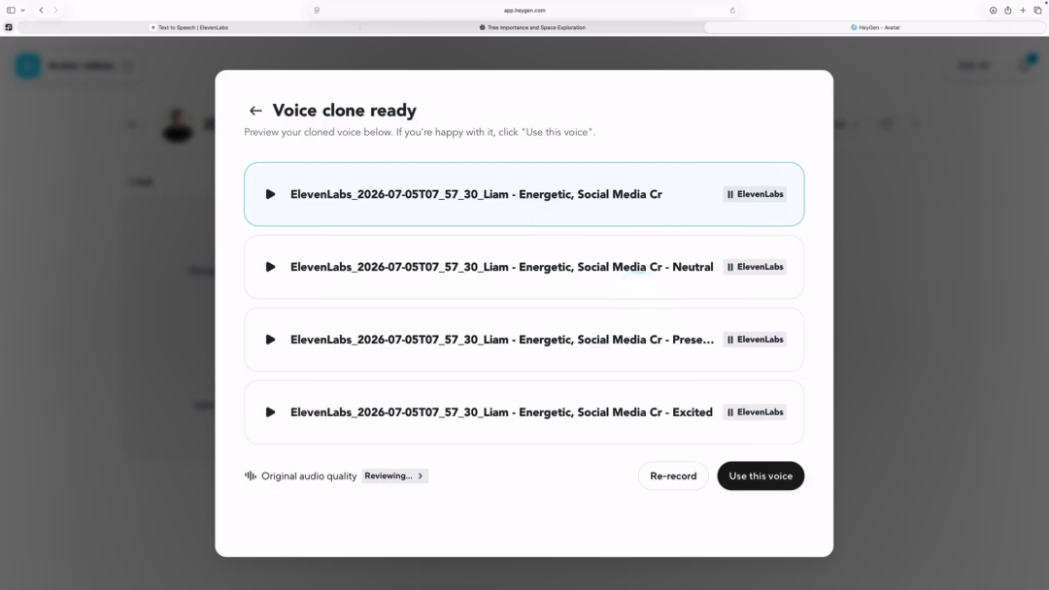Go back using the arrow beside Voice clone ready

(255, 111)
